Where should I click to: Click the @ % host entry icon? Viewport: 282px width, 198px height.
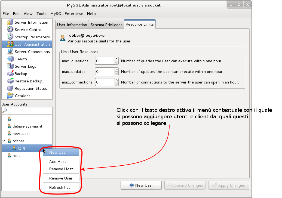click(14, 148)
